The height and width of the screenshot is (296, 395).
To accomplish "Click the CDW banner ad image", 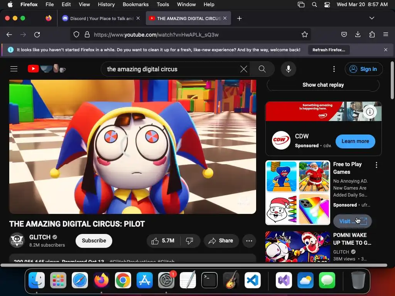I will point(324,111).
